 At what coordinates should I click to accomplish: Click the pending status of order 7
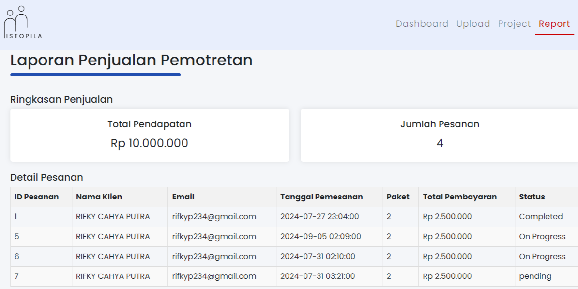(x=535, y=276)
